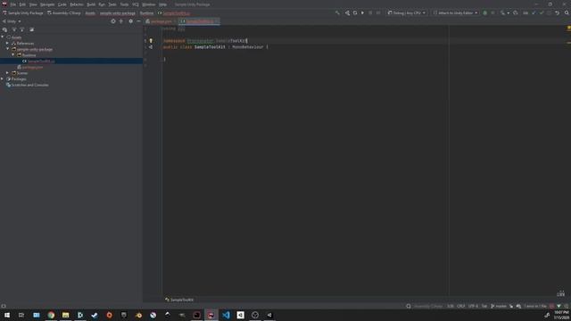Image resolution: width=571 pixels, height=321 pixels.
Task: Open the Attach to Unity Editor dropdown
Action: pyautogui.click(x=455, y=12)
